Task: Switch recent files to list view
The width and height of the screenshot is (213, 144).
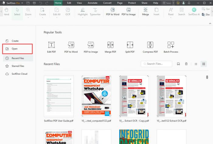Action: click(x=196, y=64)
